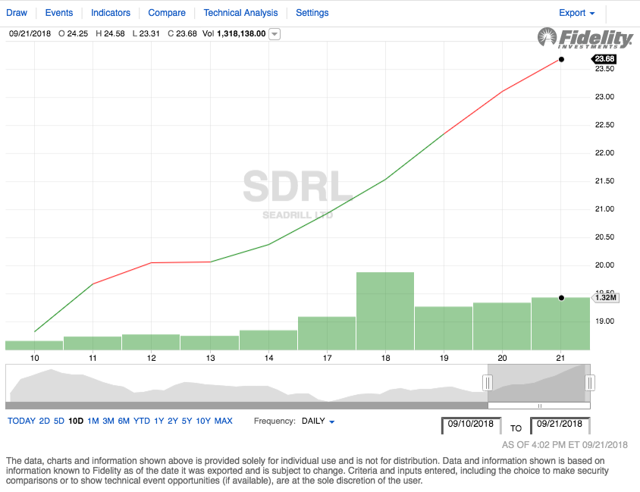Viewport: 640px width, 492px height.
Task: Open chart Settings
Action: pyautogui.click(x=312, y=13)
